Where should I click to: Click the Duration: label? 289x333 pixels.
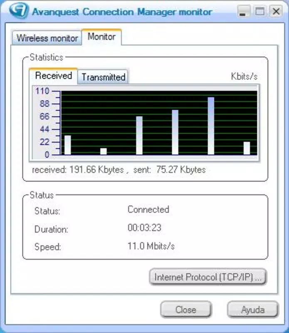click(51, 229)
